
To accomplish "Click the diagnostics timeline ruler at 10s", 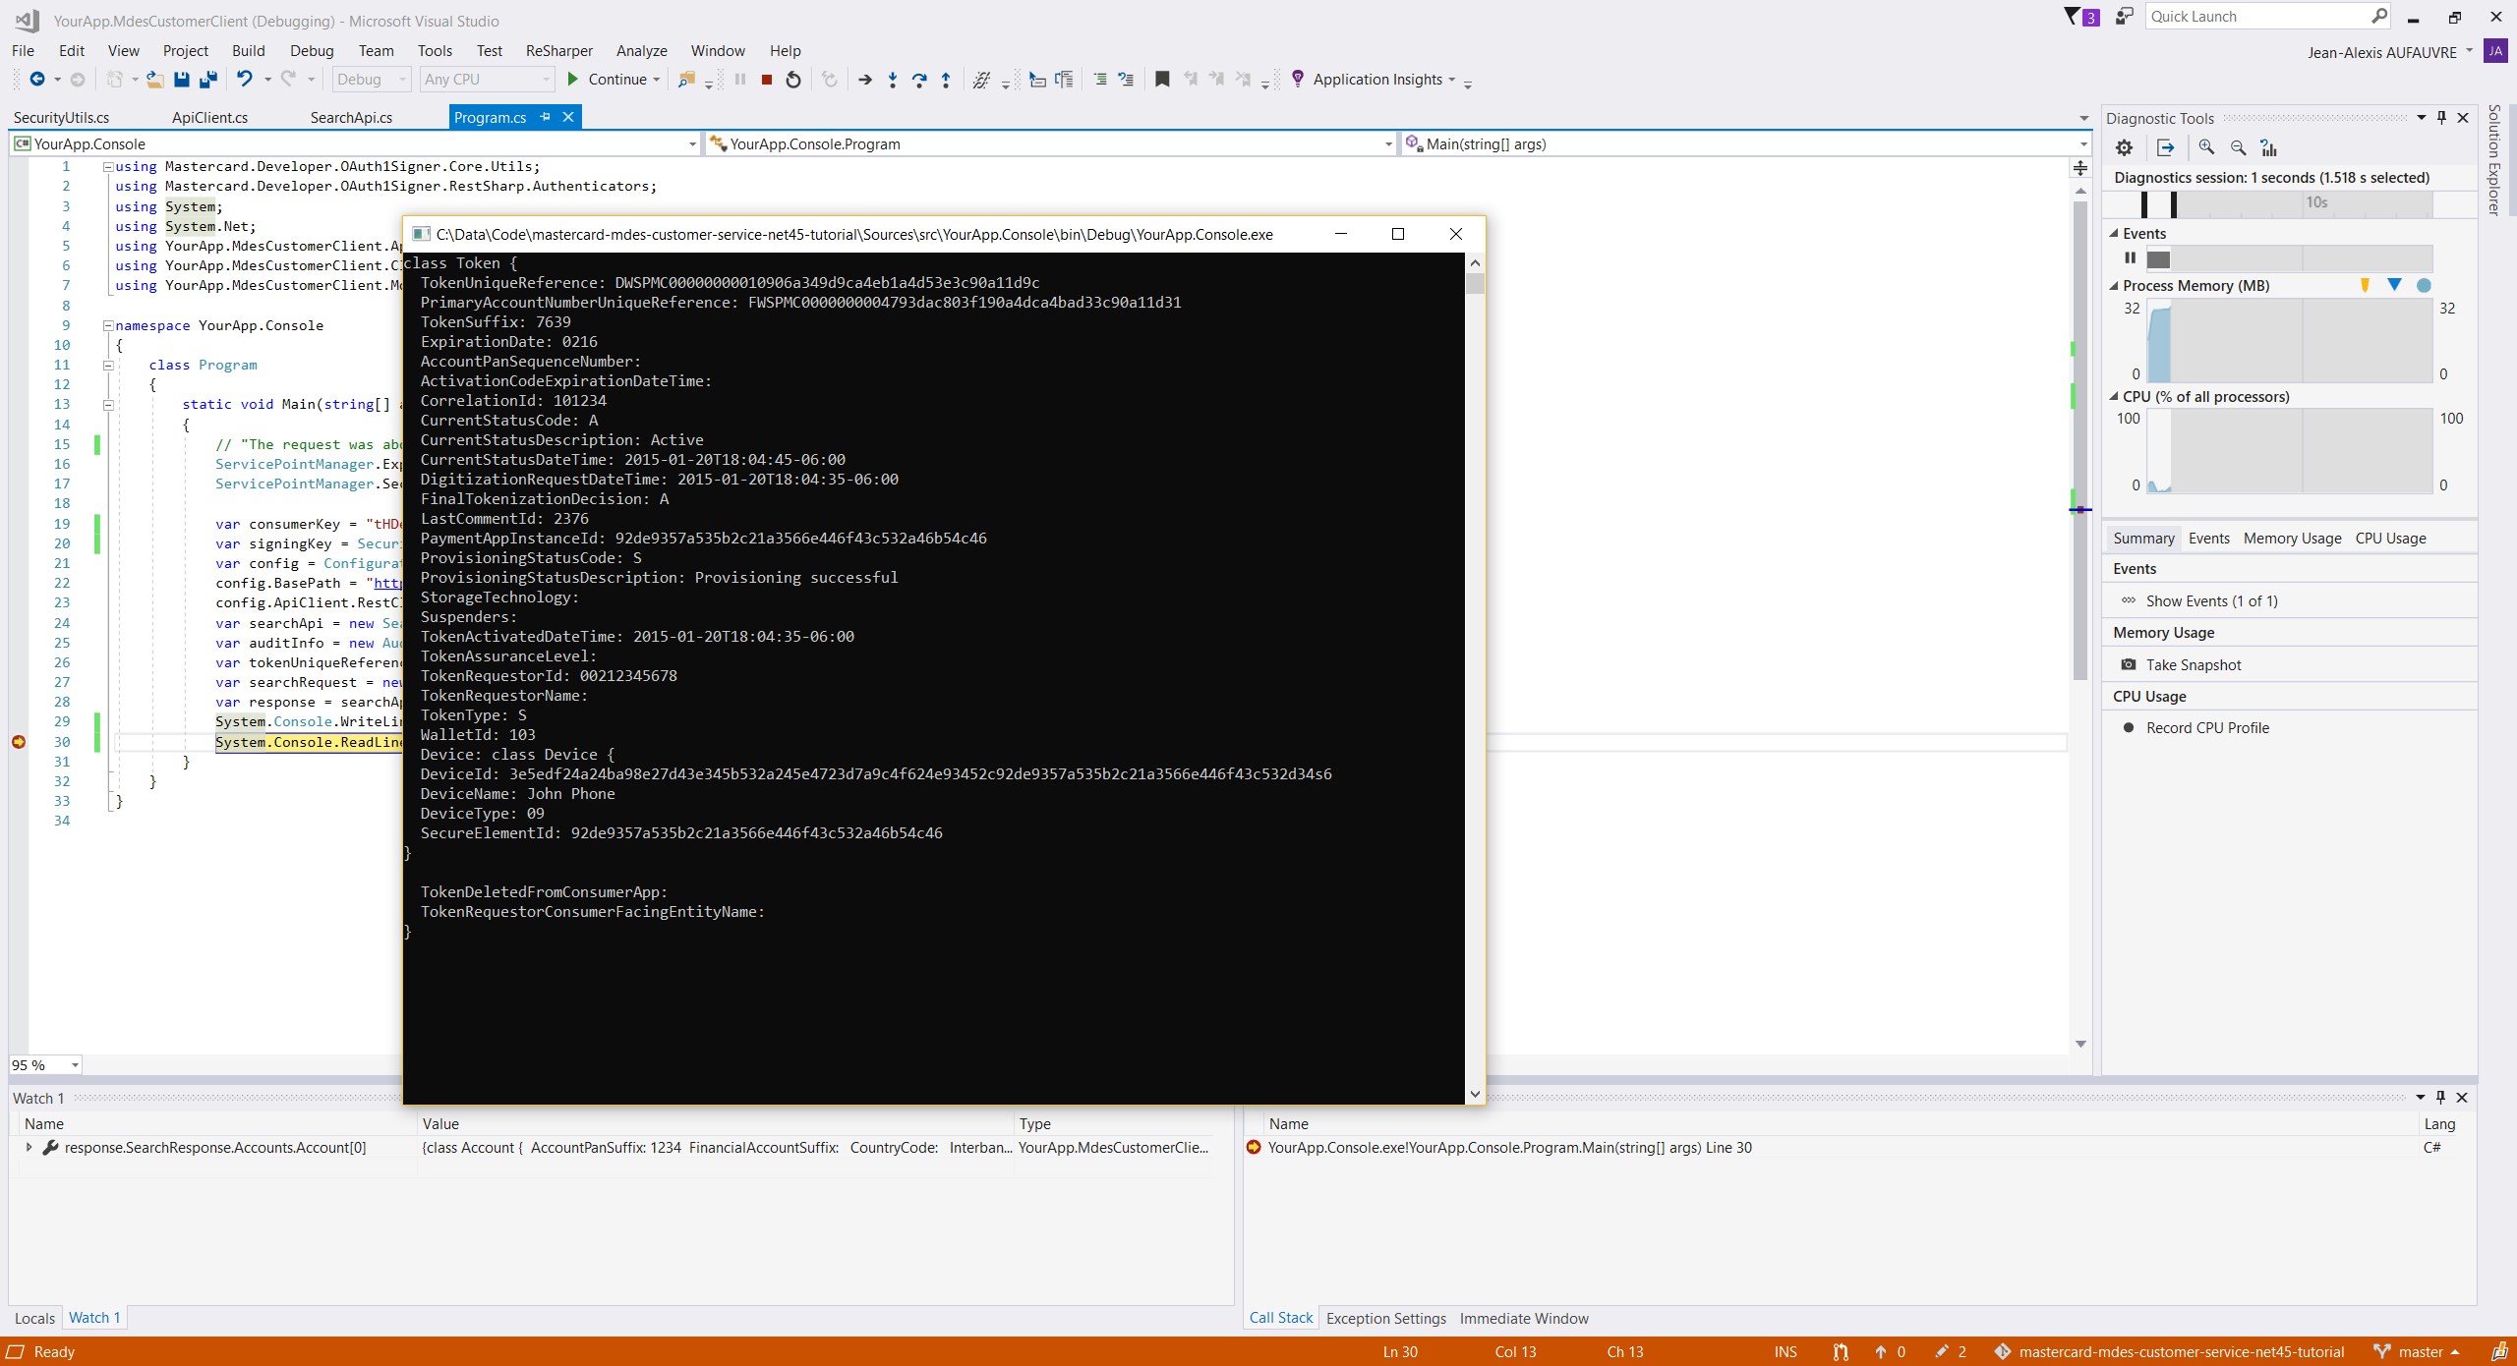I will click(x=2316, y=202).
